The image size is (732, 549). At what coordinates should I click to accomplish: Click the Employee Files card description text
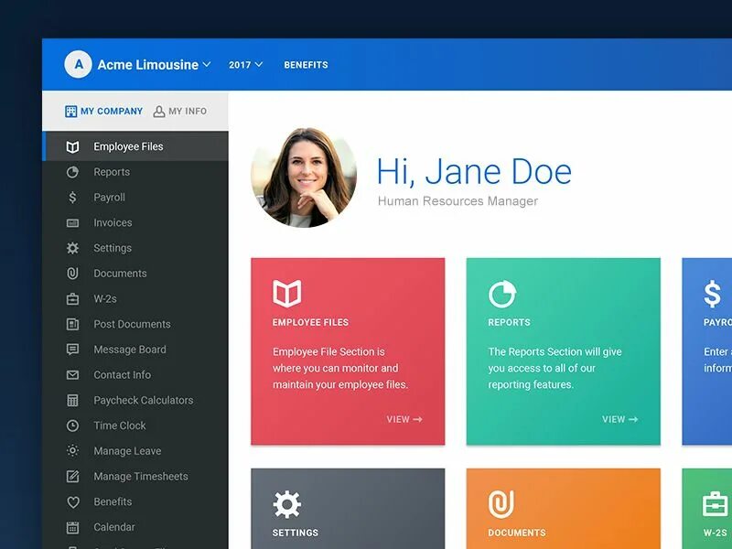[340, 368]
